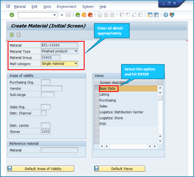Click the second application toolbar icon under the title
The image size is (194, 177).
(19, 35)
